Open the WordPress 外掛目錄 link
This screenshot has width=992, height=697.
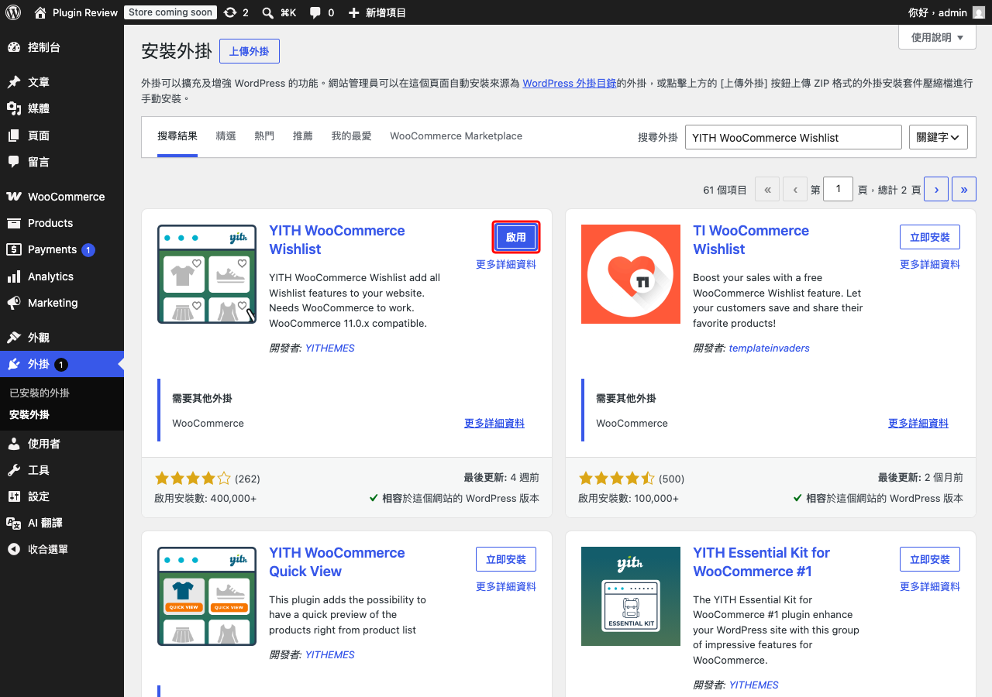tap(570, 83)
